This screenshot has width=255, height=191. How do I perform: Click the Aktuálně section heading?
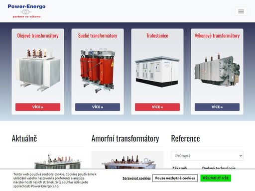pos(24,138)
